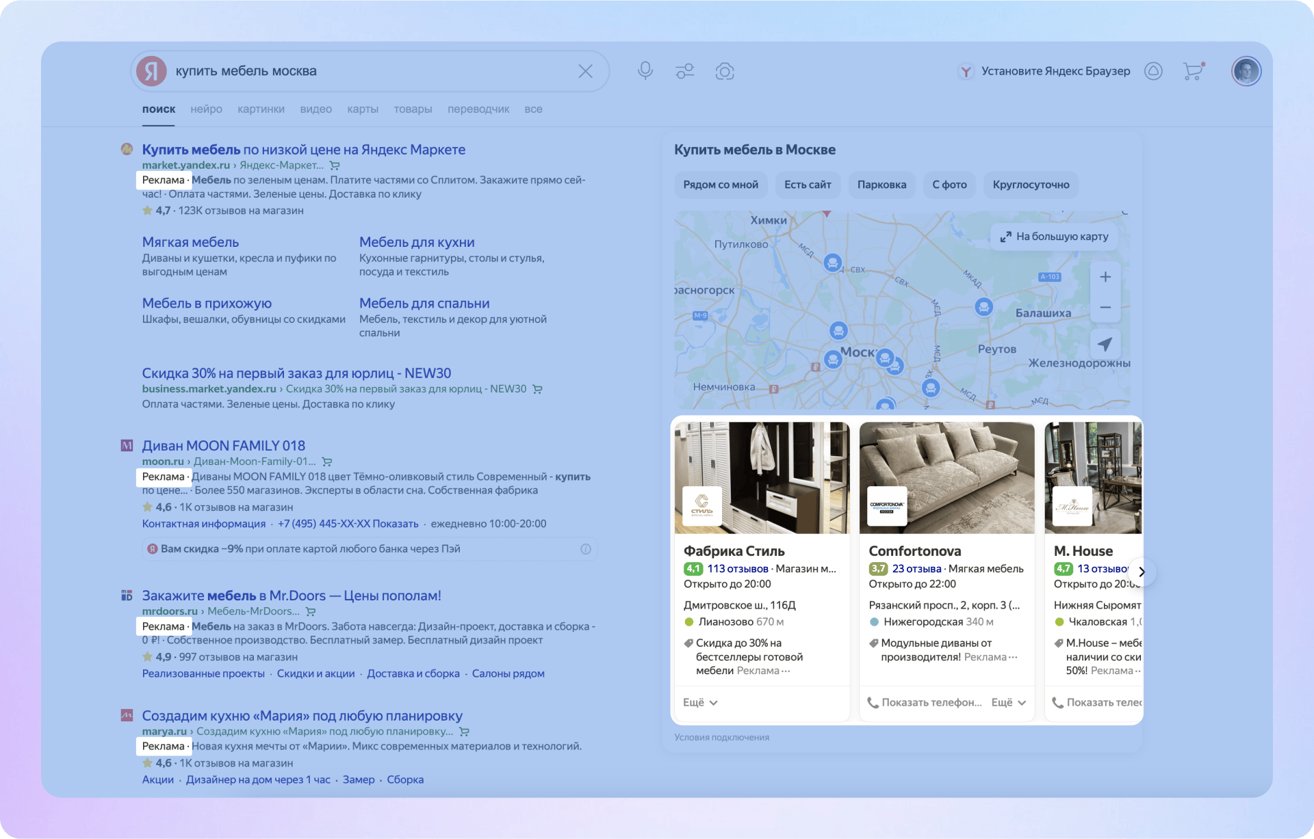Open Диван MOON FAMILY 018 result
This screenshot has height=839, width=1314.
coord(223,445)
